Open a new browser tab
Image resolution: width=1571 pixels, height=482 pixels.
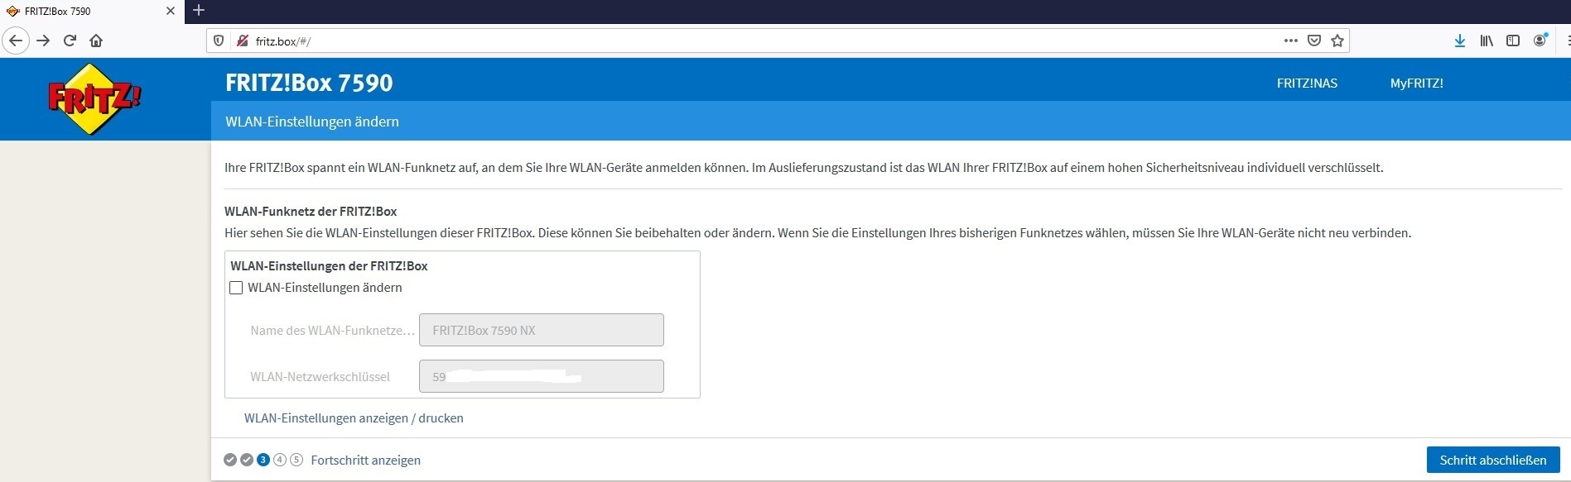(x=199, y=11)
